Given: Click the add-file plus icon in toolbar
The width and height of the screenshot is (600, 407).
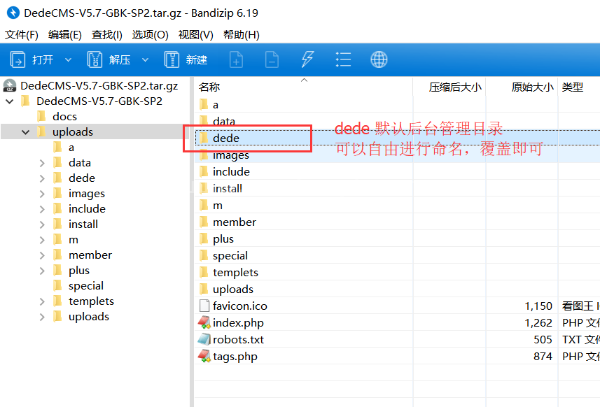Looking at the screenshot, I should [x=237, y=59].
